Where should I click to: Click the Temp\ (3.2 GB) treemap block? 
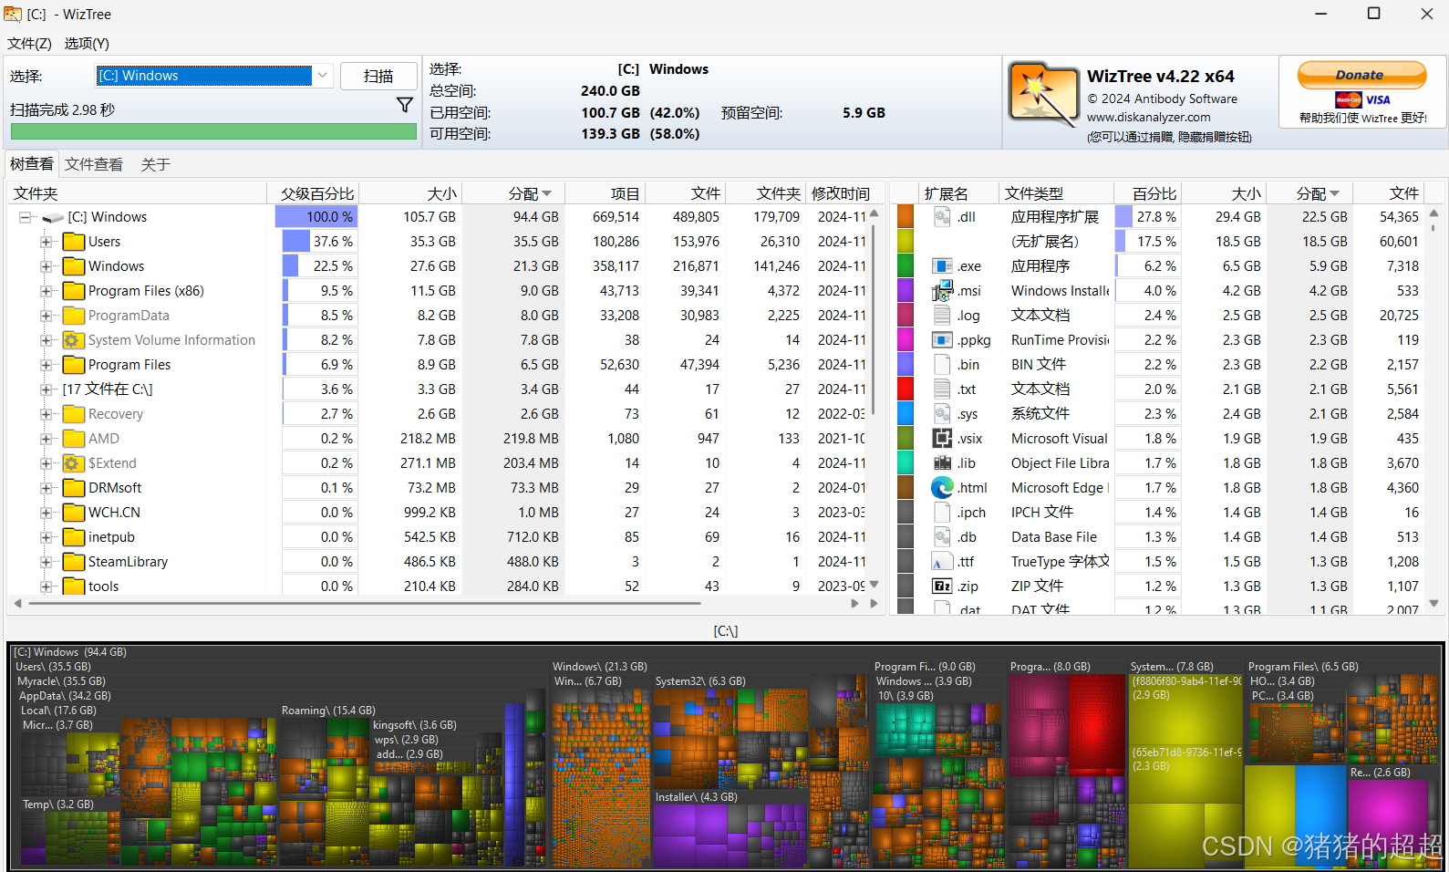(68, 832)
